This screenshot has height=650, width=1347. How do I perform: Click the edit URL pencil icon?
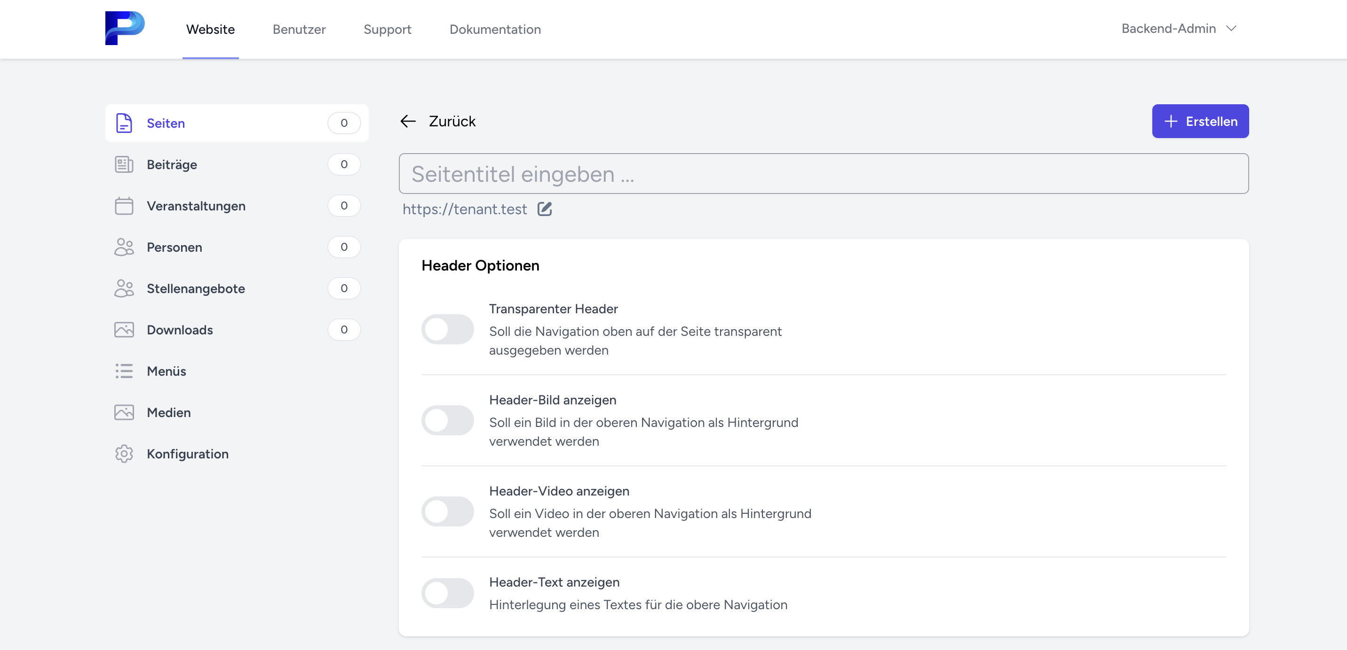(544, 209)
